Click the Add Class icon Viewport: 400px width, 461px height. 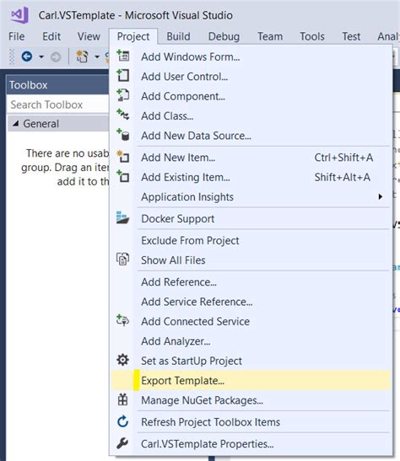coord(122,115)
